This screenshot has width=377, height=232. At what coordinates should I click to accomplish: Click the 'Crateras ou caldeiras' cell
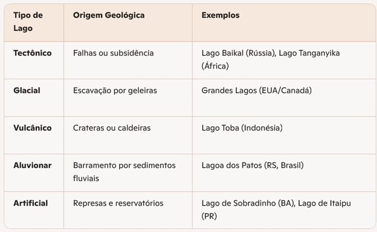[x=112, y=128]
